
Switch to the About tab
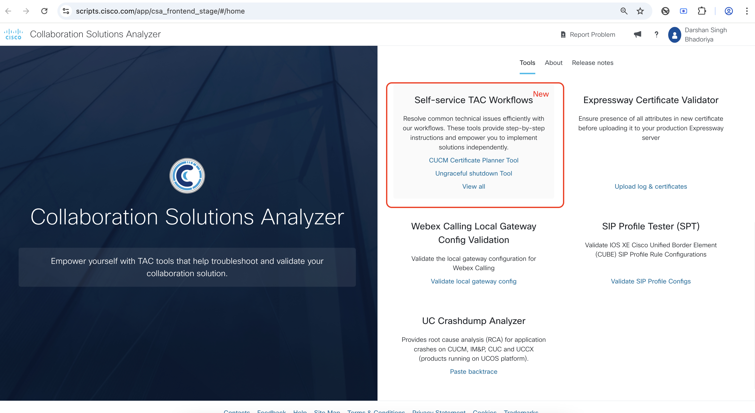(x=553, y=63)
